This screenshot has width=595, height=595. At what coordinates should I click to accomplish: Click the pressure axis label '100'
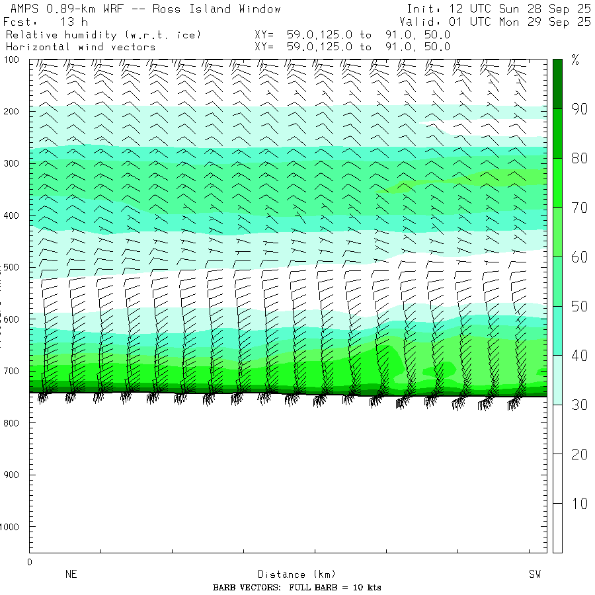11,59
